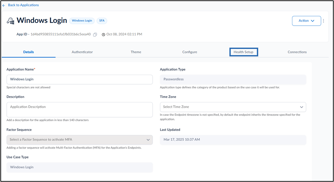Switch to the Details tab
The height and width of the screenshot is (182, 334).
pos(29,52)
